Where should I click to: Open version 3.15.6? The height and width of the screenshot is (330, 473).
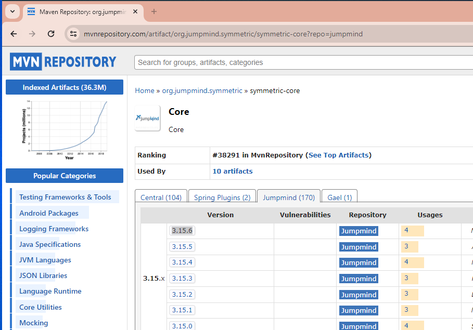[x=182, y=231]
